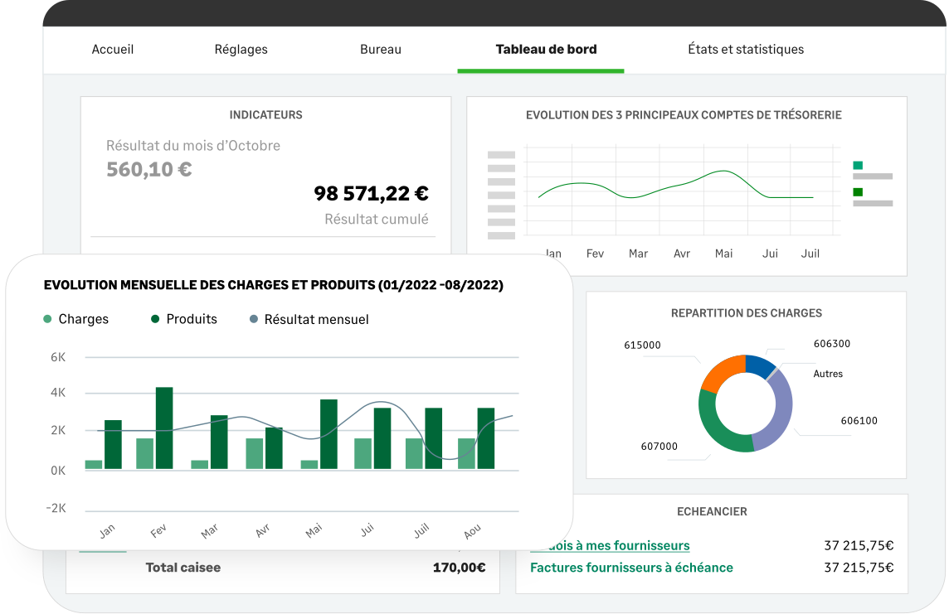The image size is (949, 614).
Task: Click the Fev month label in the trésorerie chart
Action: click(x=595, y=254)
